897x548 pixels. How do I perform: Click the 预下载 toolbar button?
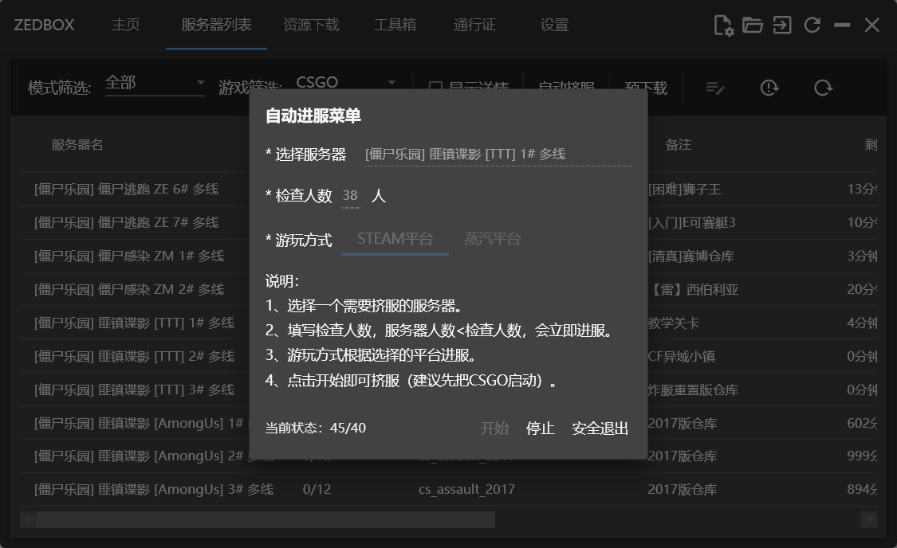coord(646,88)
